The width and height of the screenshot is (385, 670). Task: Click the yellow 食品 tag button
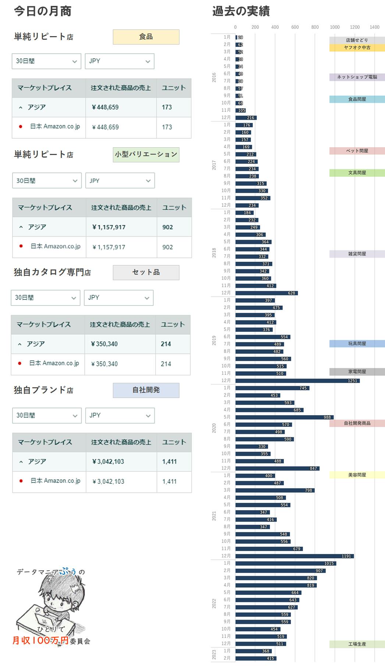click(x=146, y=37)
